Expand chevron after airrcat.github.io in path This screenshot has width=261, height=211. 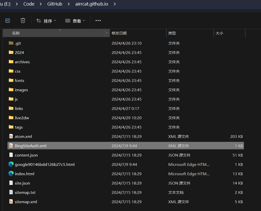click(115, 4)
